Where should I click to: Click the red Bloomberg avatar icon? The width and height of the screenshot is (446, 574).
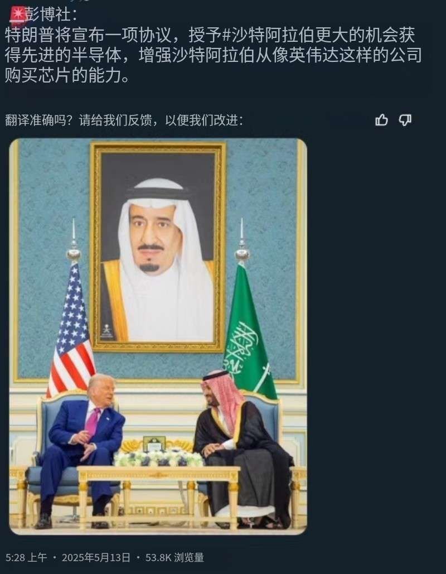coord(17,15)
